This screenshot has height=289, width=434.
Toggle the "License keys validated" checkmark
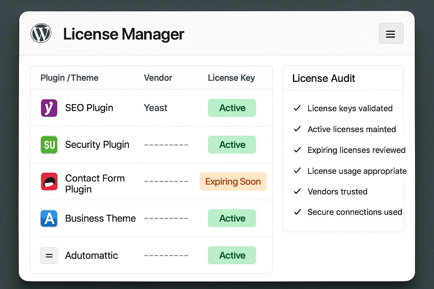tap(297, 108)
